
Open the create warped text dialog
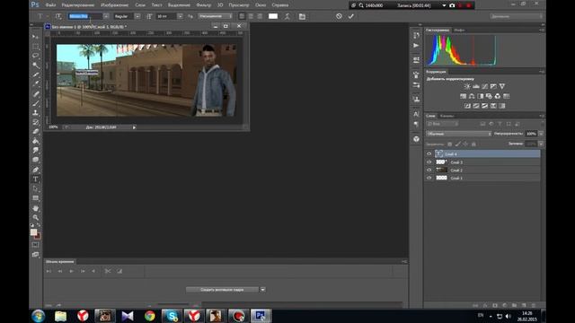click(287, 16)
